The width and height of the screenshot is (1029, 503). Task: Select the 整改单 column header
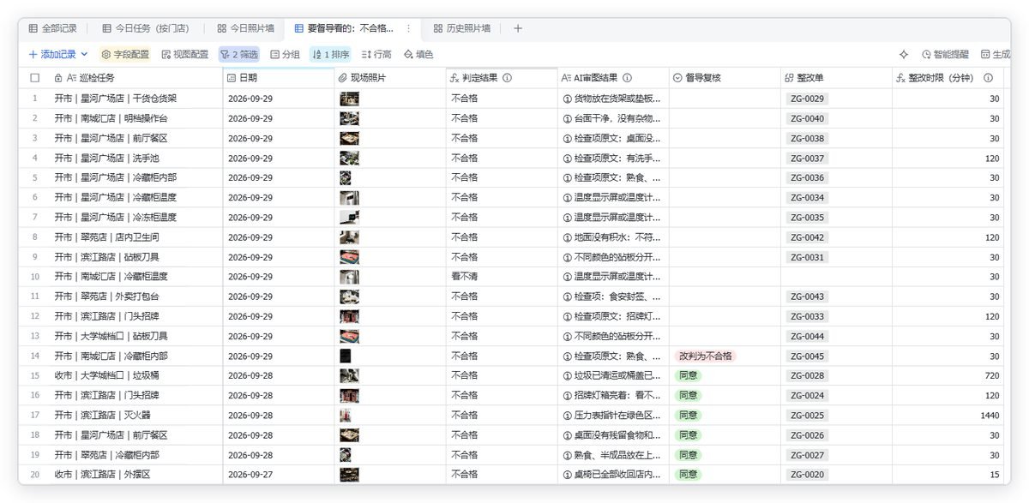click(836, 78)
